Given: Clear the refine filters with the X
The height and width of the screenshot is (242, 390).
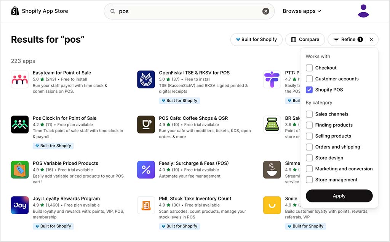Looking at the screenshot, I should [x=371, y=39].
